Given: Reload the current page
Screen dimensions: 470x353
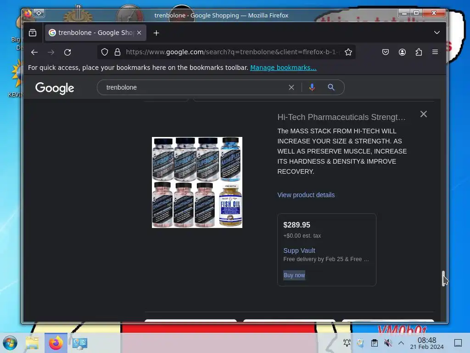Looking at the screenshot, I should (x=67, y=52).
